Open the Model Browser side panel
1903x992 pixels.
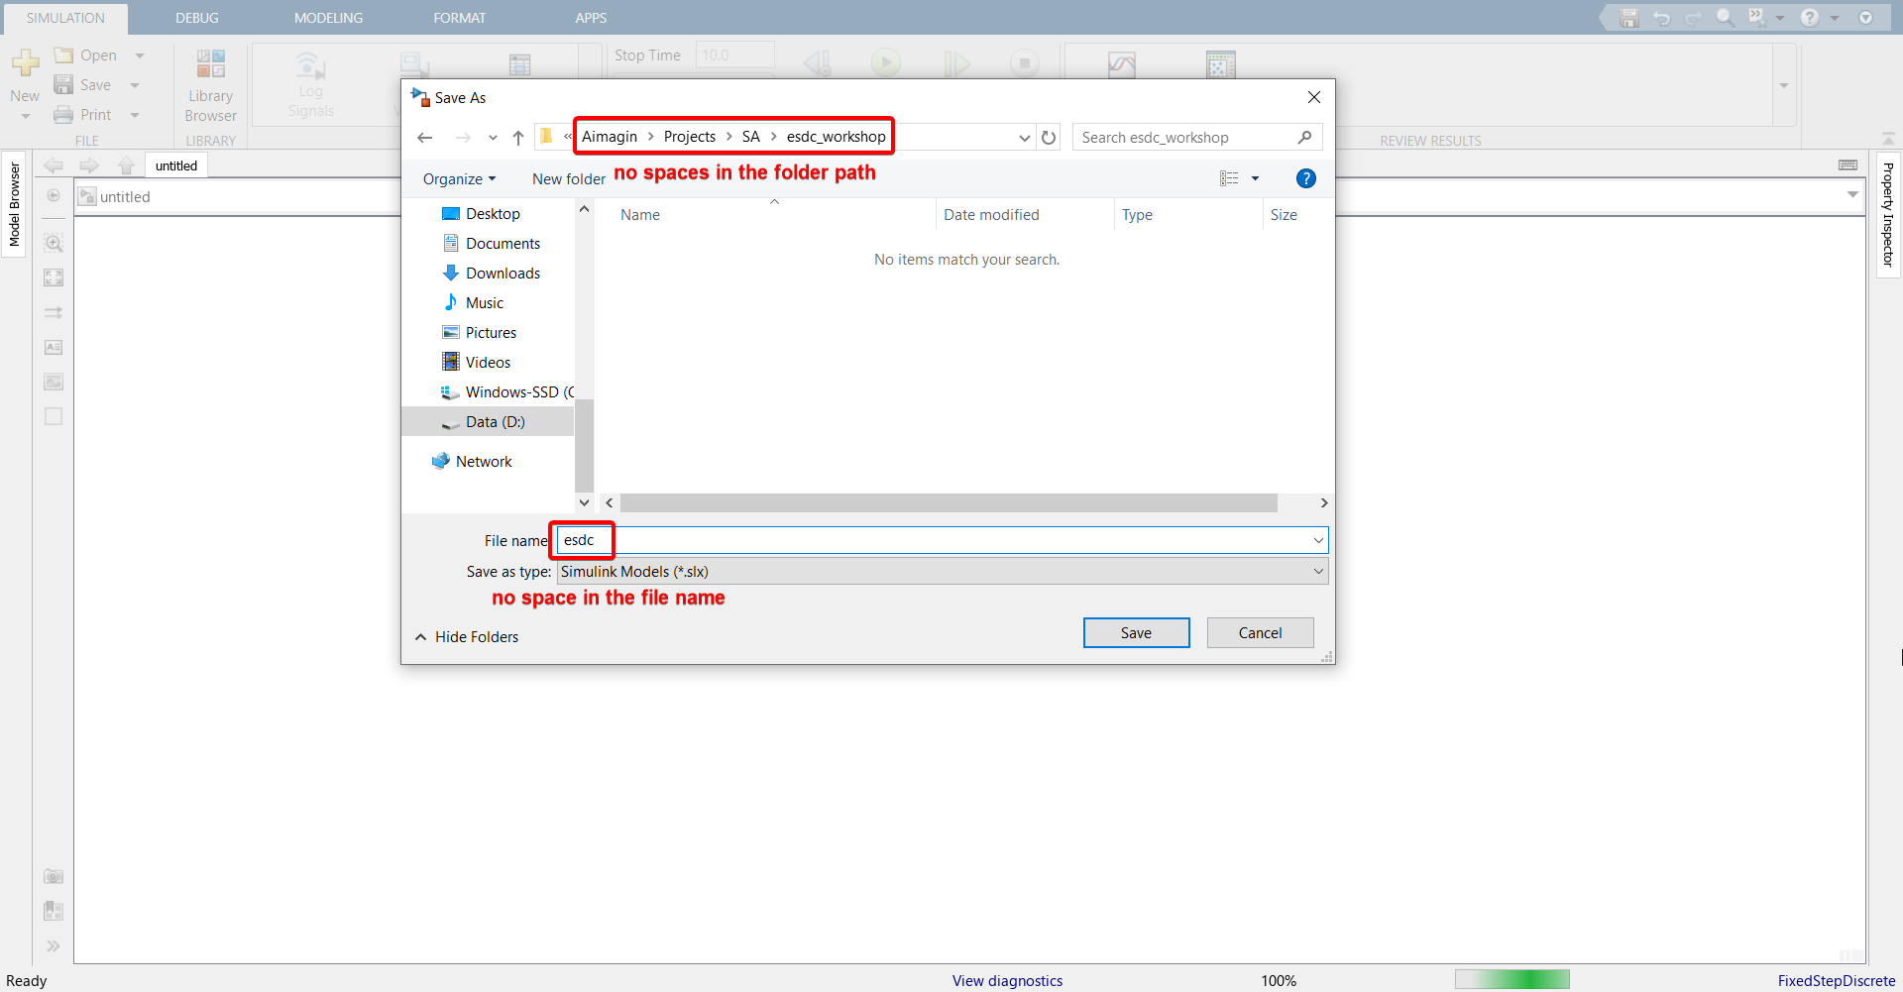[14, 204]
